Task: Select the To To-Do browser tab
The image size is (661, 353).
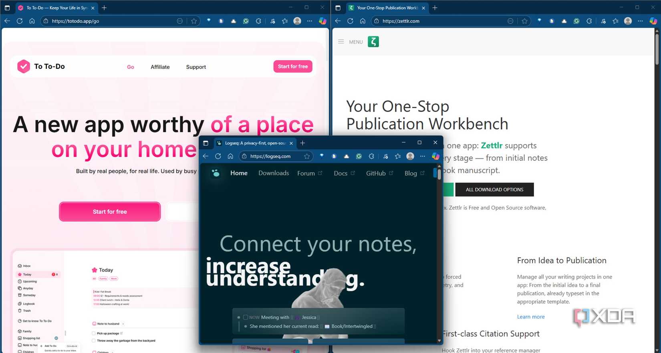Action: point(56,8)
